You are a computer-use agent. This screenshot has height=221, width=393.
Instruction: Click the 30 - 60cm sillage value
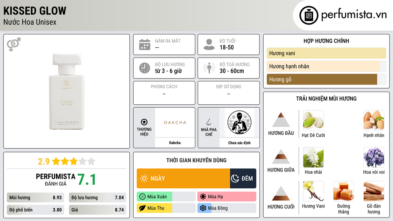(x=231, y=71)
